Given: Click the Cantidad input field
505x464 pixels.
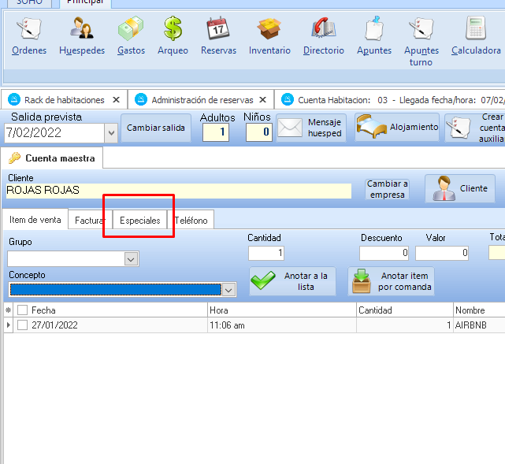Looking at the screenshot, I should coord(265,253).
